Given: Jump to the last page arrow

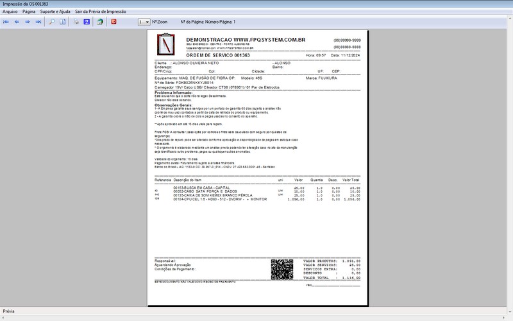Looking at the screenshot, I should click(x=39, y=22).
